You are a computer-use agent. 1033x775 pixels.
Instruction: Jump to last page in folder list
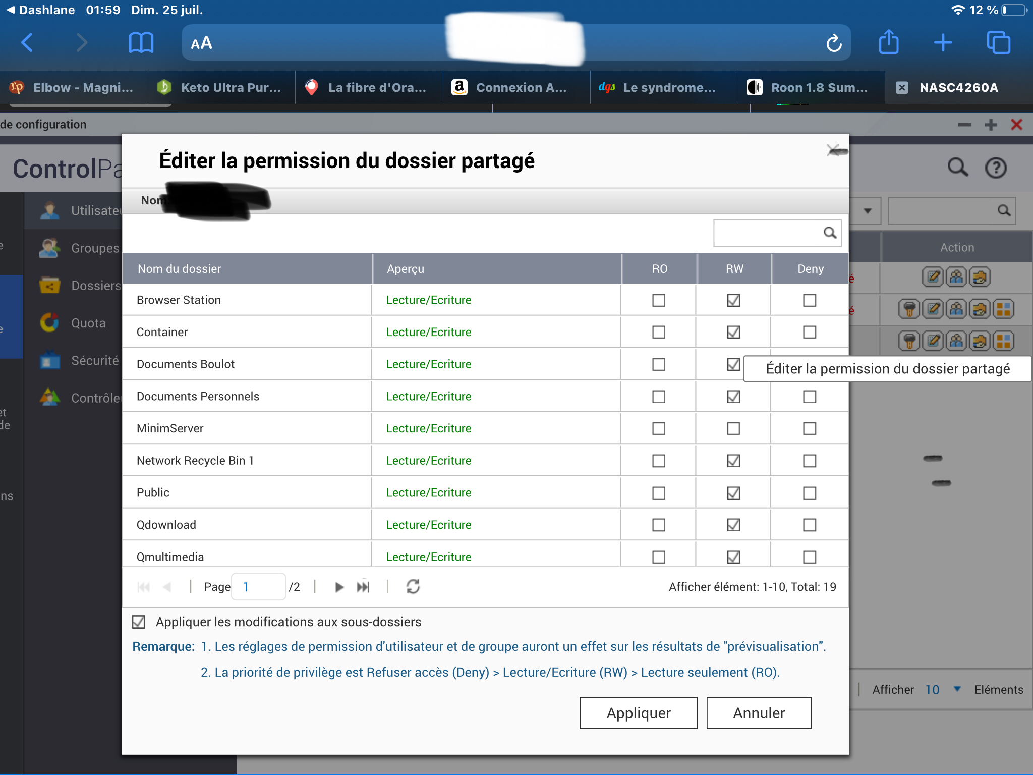[x=363, y=587]
